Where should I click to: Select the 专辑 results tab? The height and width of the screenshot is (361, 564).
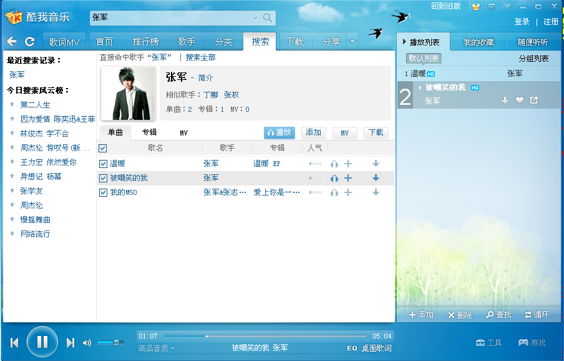pos(149,132)
